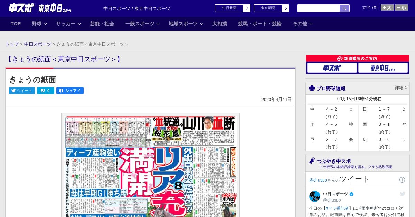Expand the サッカー menu chevron
The width and height of the screenshot is (415, 217).
(79, 24)
